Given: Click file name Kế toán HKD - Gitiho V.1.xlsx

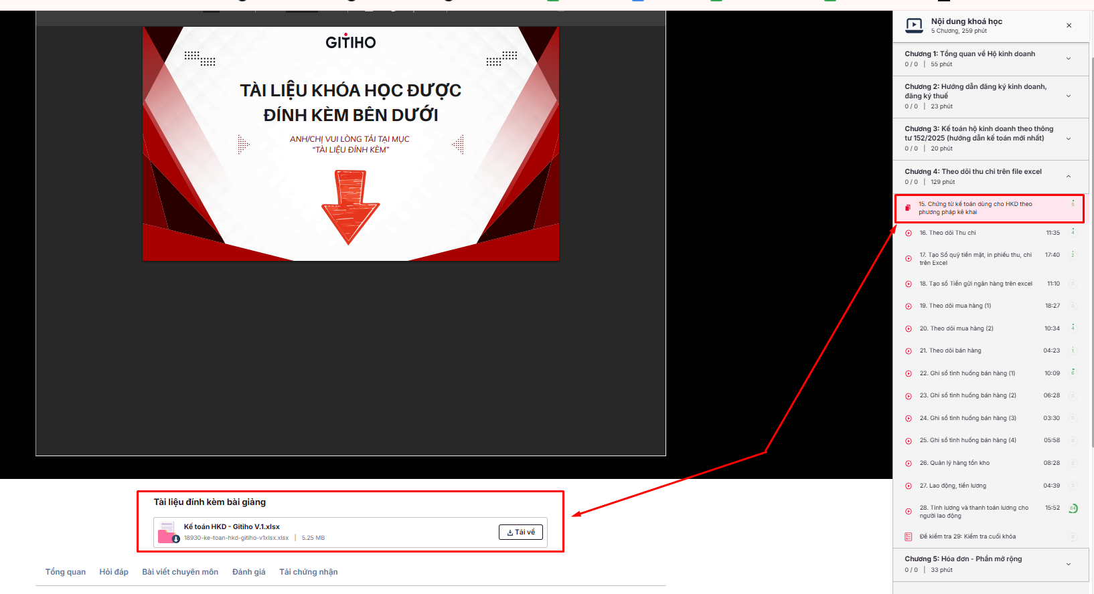Looking at the screenshot, I should pyautogui.click(x=232, y=526).
